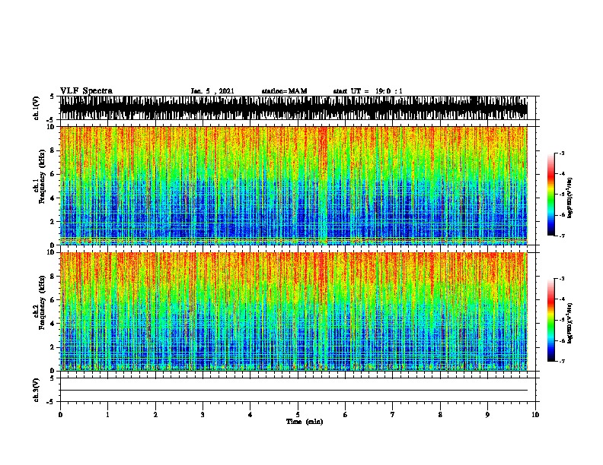Click the "8" tick on ch.2 frequency axis
This screenshot has width=603, height=465.
(53, 277)
